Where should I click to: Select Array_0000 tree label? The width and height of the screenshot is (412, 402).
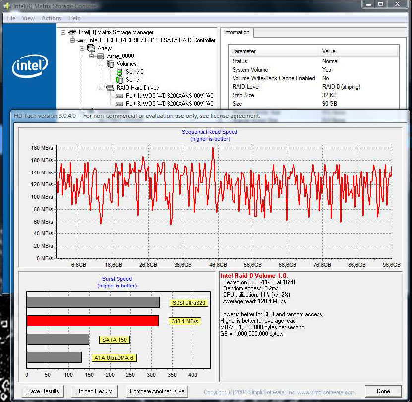pyautogui.click(x=120, y=56)
